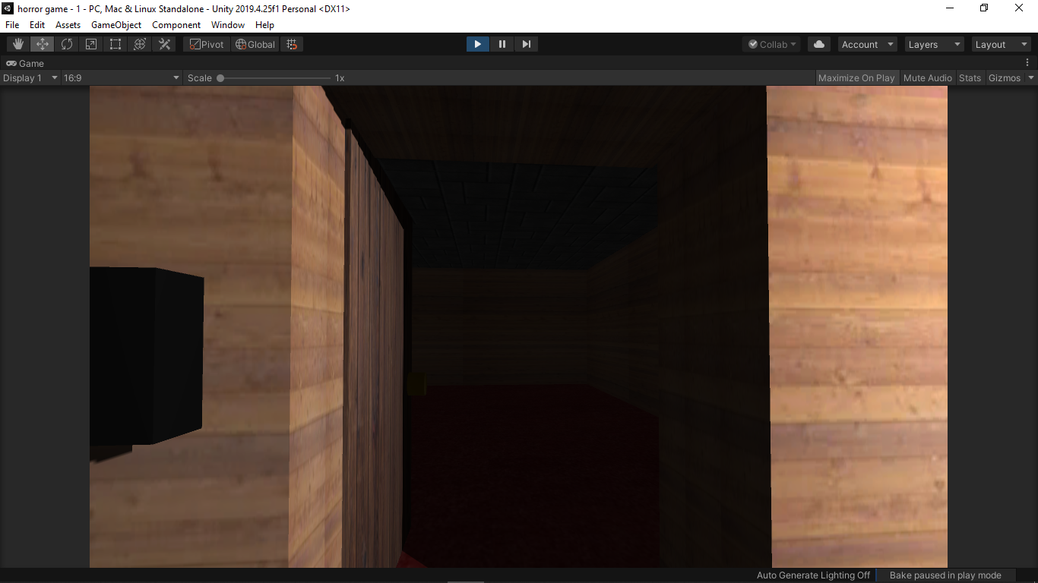
Task: Toggle Global handle rotation
Action: point(255,44)
